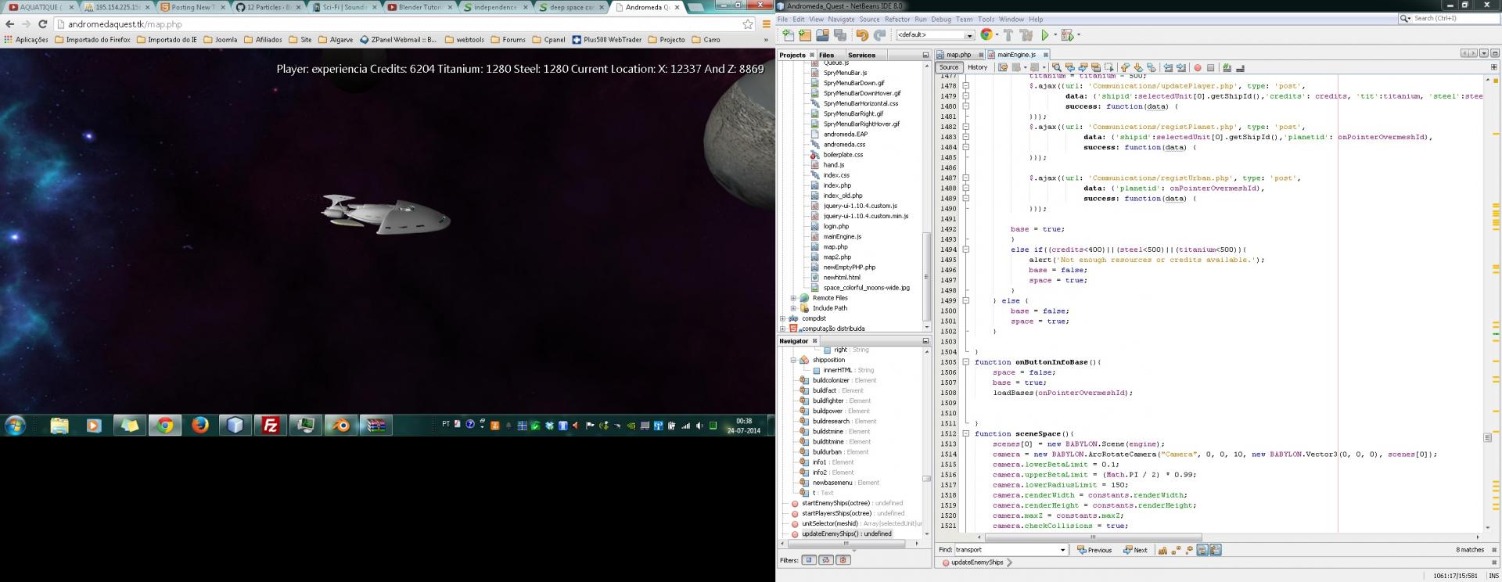Click Last Edit icon in editor toolbar
Viewport: 1502px width, 582px height.
[x=1002, y=67]
